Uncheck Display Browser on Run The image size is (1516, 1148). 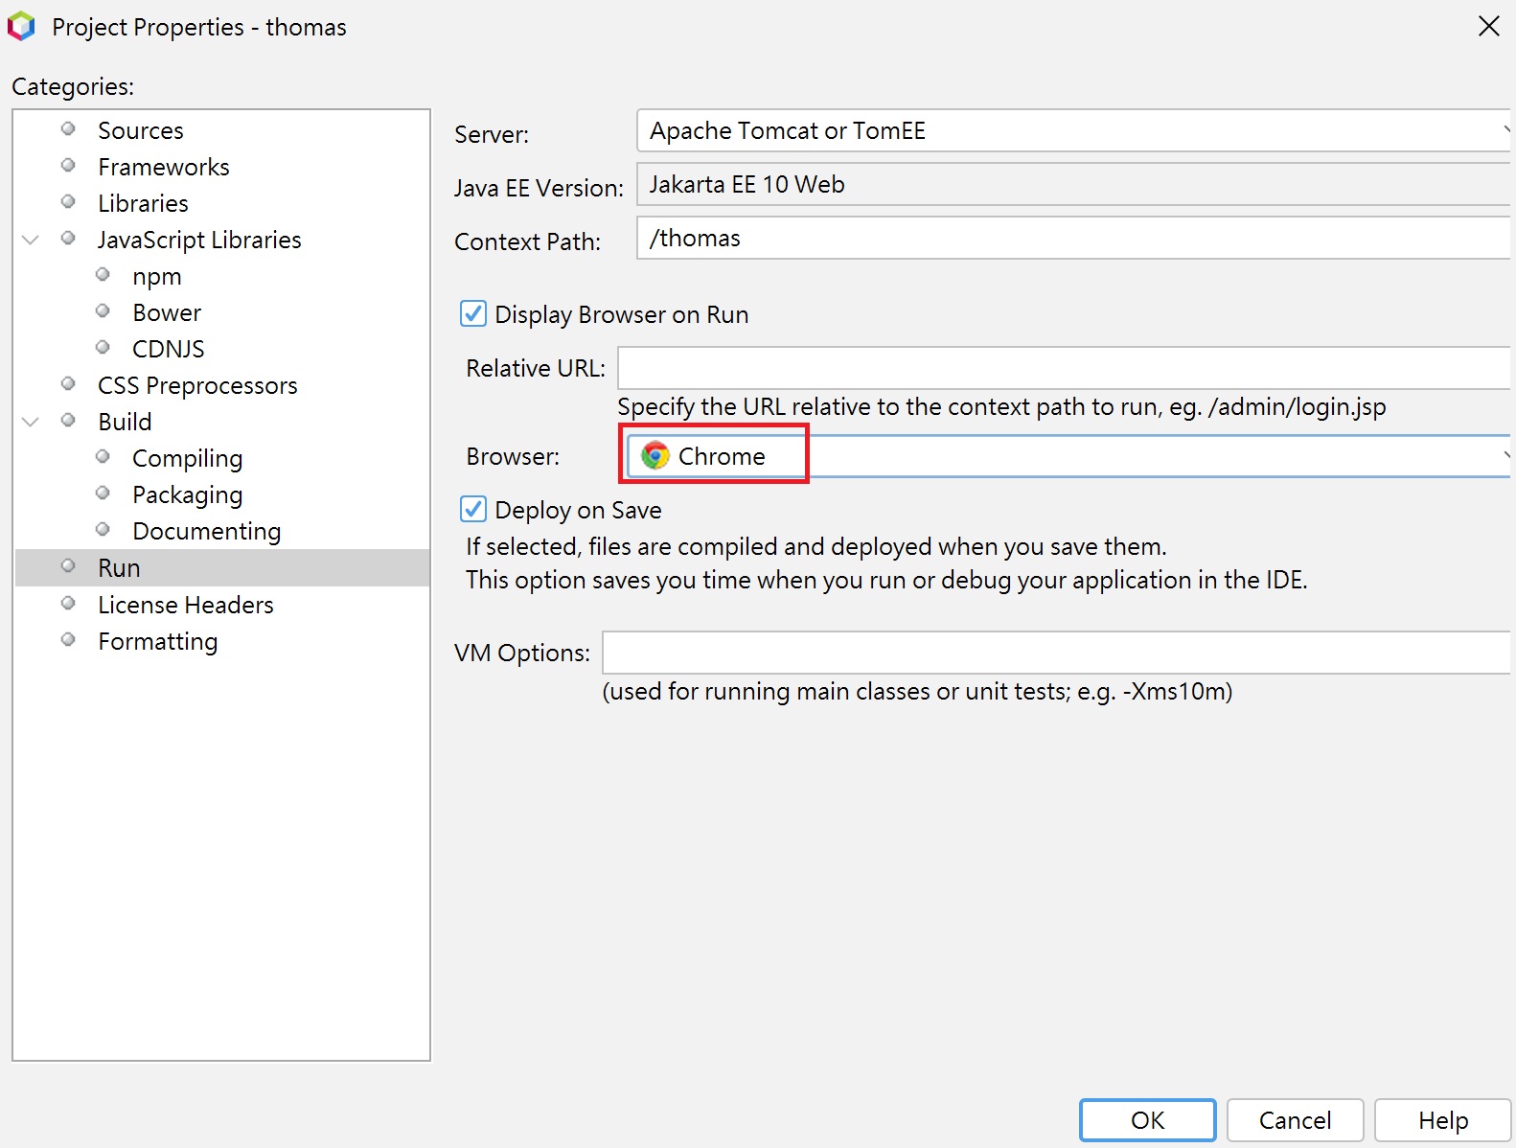pos(473,313)
